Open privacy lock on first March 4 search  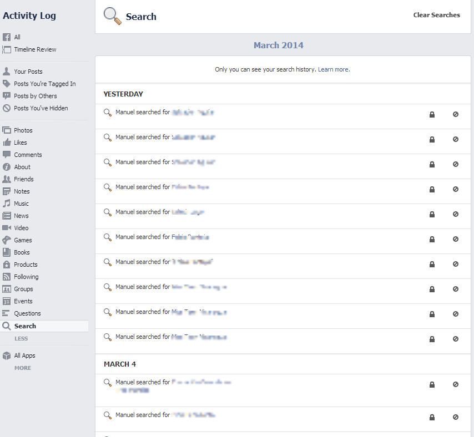point(432,384)
